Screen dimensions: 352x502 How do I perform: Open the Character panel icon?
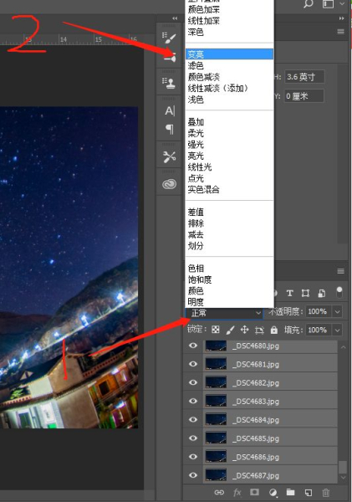pos(170,111)
